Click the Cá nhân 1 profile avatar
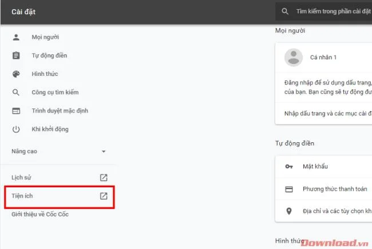Image resolution: width=372 pixels, height=249 pixels. pos(294,58)
